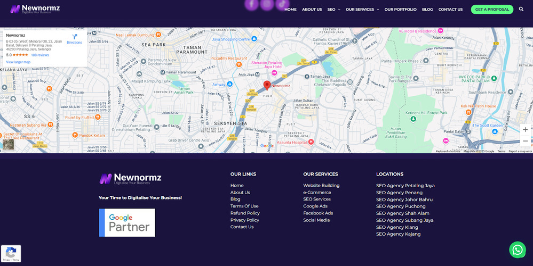The height and width of the screenshot is (266, 533).
Task: Click the Amway shopping marker icon
Action: coord(229,84)
